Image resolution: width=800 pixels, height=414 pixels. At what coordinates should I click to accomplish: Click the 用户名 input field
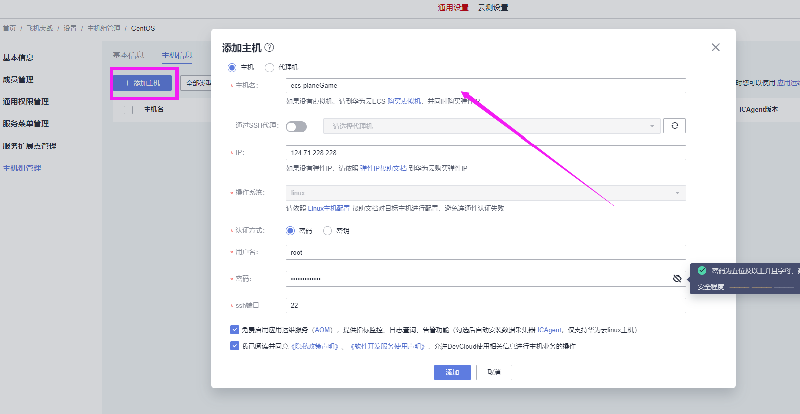pos(486,252)
